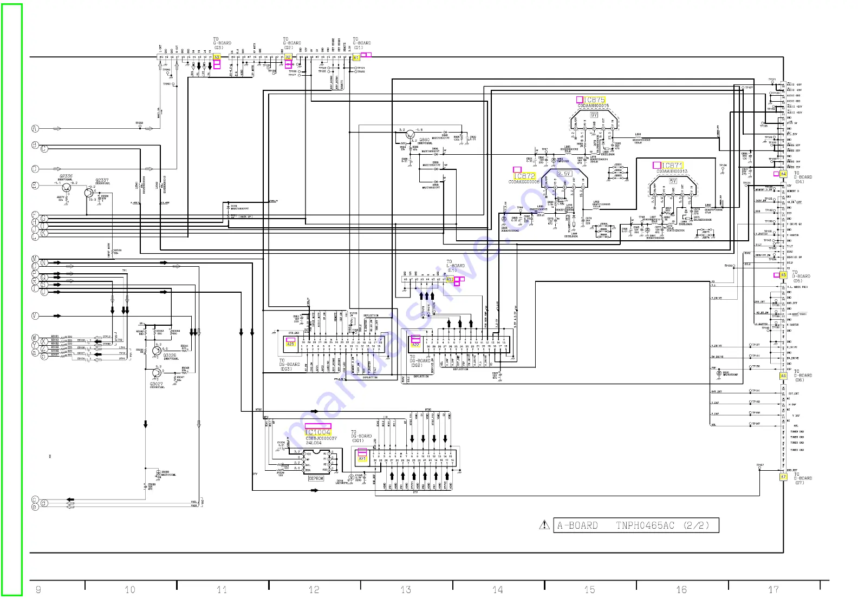The image size is (858, 599).
Task: Select connector label A6 on right edge
Action: pos(783,376)
